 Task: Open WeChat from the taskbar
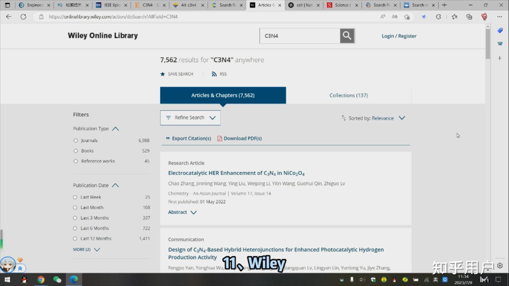pyautogui.click(x=57, y=280)
